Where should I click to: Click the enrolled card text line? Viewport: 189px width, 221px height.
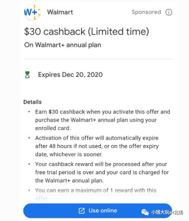point(53,128)
